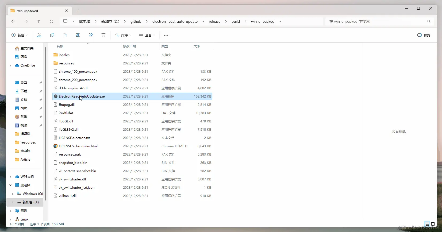Go up one folder level
This screenshot has height=232, width=442.
[39, 21]
